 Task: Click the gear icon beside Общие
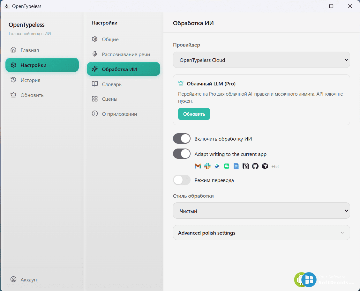tap(94, 39)
